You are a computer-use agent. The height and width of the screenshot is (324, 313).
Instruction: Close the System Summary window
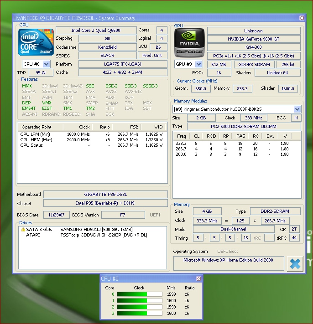(x=302, y=18)
